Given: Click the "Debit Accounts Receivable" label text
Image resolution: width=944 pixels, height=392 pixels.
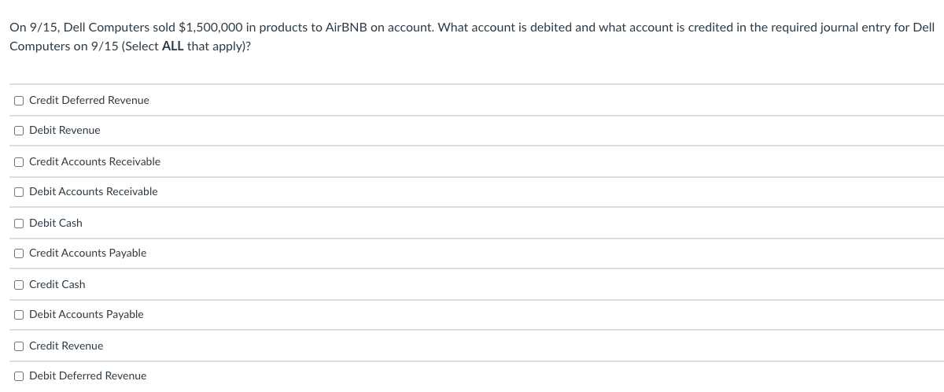Looking at the screenshot, I should pyautogui.click(x=93, y=192).
